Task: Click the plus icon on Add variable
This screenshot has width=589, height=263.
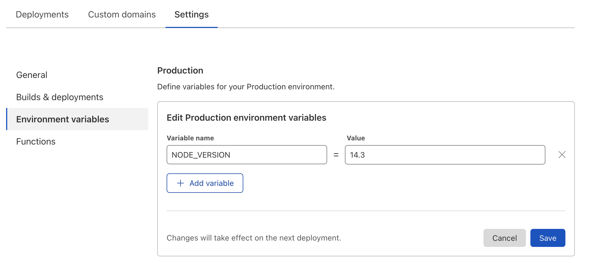Action: click(x=180, y=183)
